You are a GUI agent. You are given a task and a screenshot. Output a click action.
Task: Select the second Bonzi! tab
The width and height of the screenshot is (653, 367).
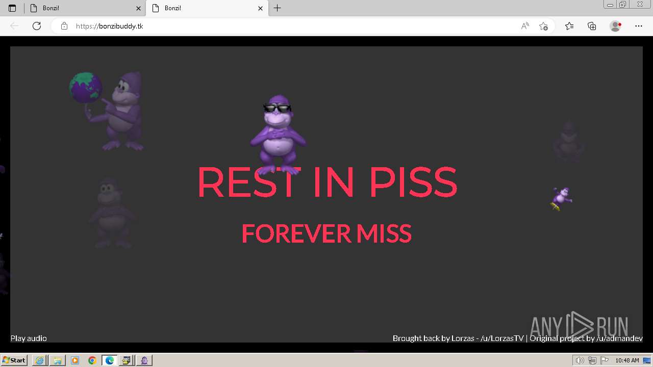click(208, 8)
